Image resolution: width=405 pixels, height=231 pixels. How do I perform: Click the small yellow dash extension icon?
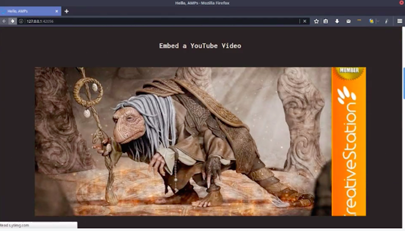tap(359, 20)
